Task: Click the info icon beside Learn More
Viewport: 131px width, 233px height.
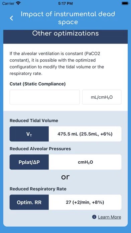Action: (94, 217)
